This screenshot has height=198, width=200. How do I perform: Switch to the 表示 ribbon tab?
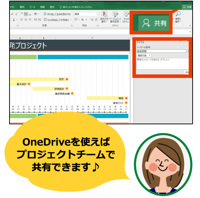tap(52, 7)
